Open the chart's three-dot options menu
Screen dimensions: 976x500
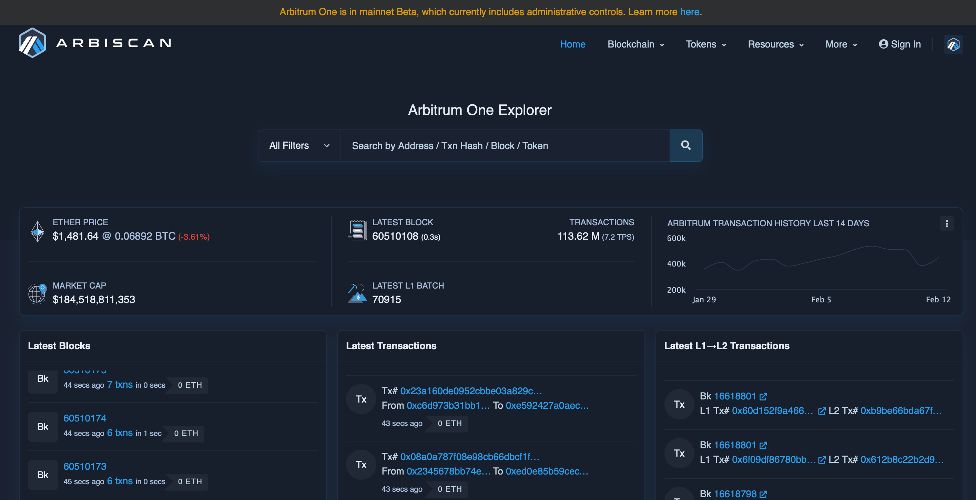click(x=946, y=223)
